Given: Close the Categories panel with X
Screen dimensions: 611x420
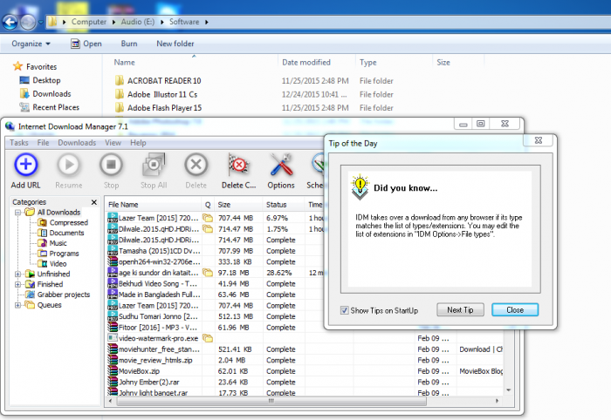Looking at the screenshot, I should [94, 202].
